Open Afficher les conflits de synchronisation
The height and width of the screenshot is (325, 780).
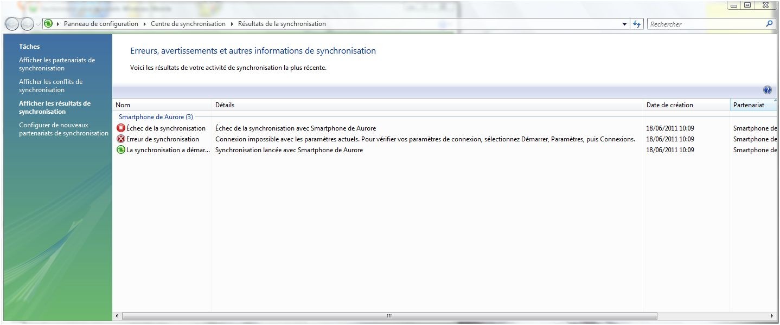51,86
